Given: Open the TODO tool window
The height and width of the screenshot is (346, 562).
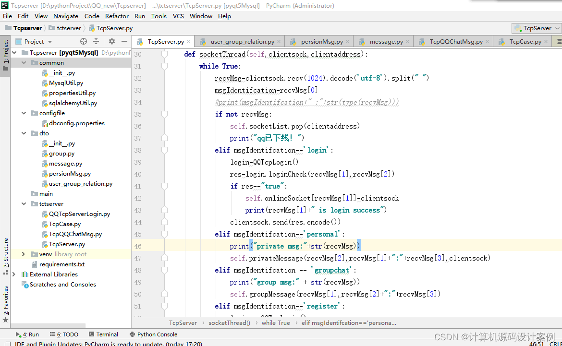Looking at the screenshot, I should (64, 334).
